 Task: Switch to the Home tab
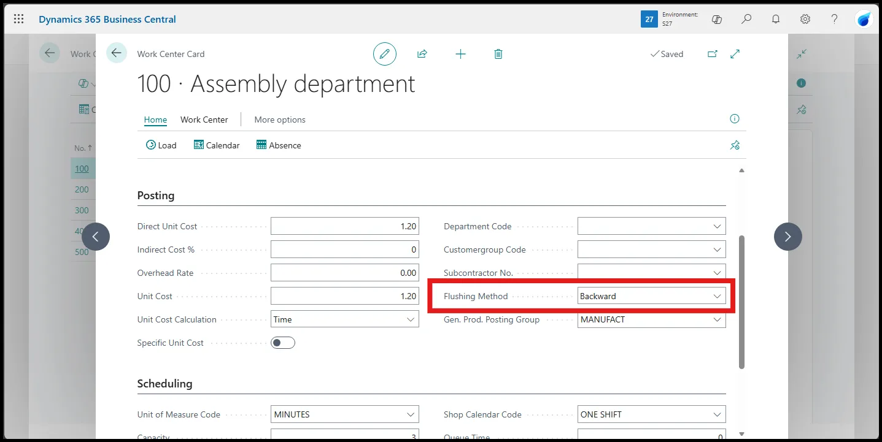tap(155, 120)
